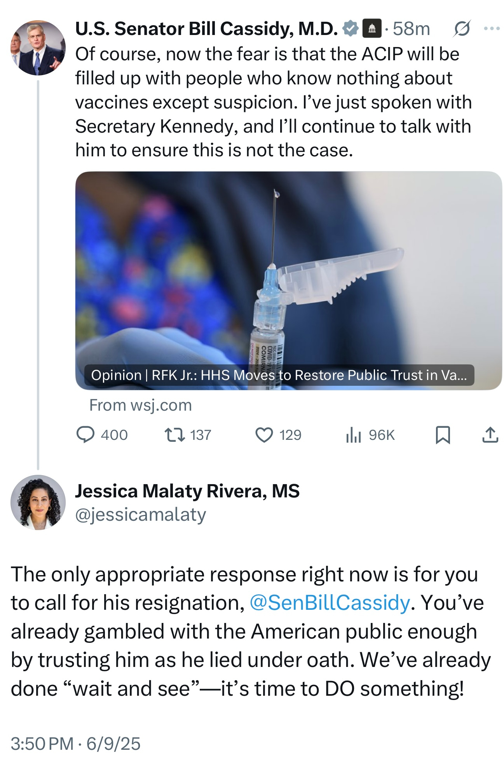Repost Senator Cassidy's tweet

pos(175,435)
